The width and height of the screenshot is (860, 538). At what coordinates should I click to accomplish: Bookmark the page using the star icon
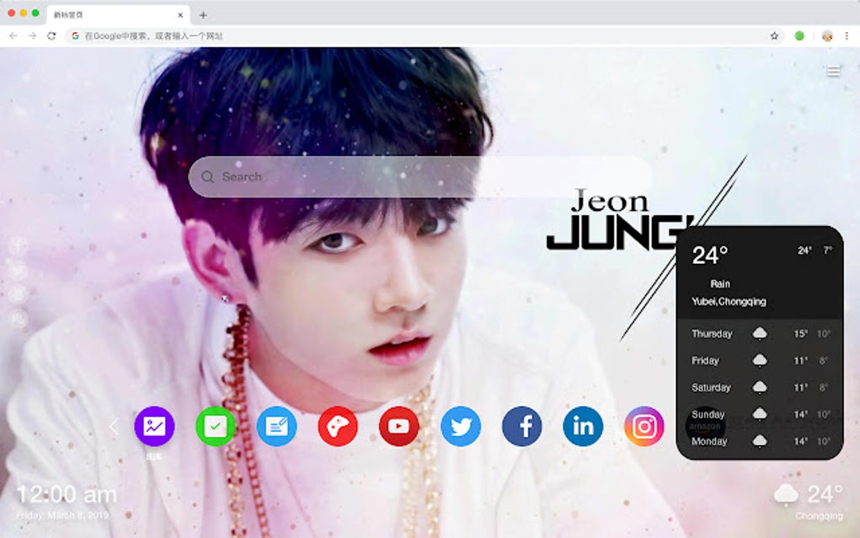click(x=774, y=36)
